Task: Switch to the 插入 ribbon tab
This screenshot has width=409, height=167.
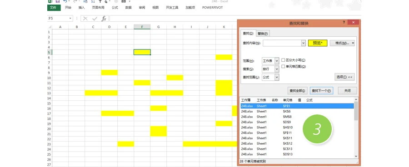Action: (x=82, y=8)
